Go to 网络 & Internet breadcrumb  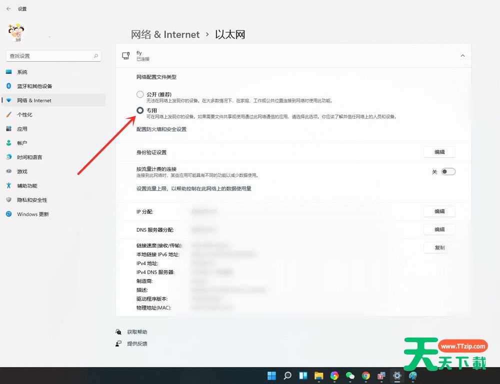(x=165, y=34)
